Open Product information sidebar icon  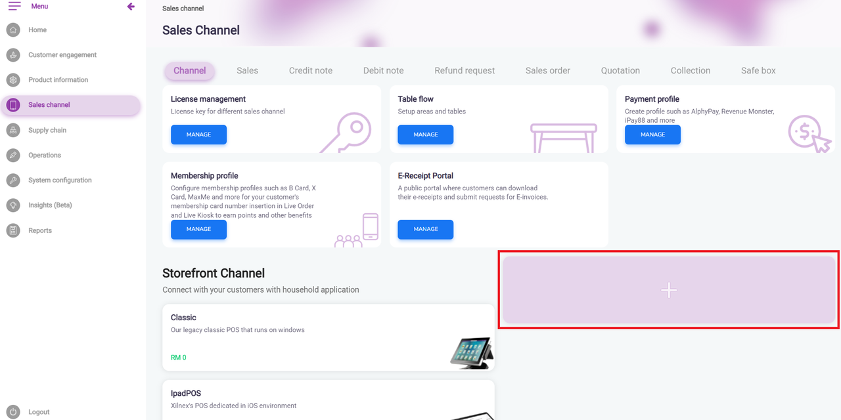[13, 80]
